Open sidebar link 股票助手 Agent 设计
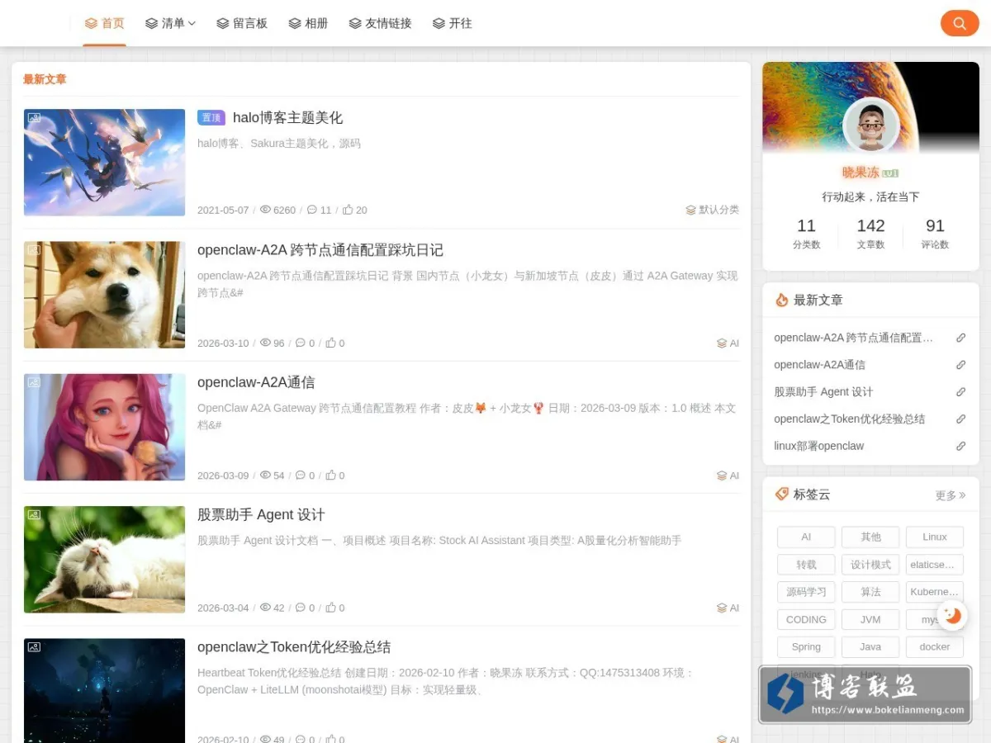 pos(823,392)
